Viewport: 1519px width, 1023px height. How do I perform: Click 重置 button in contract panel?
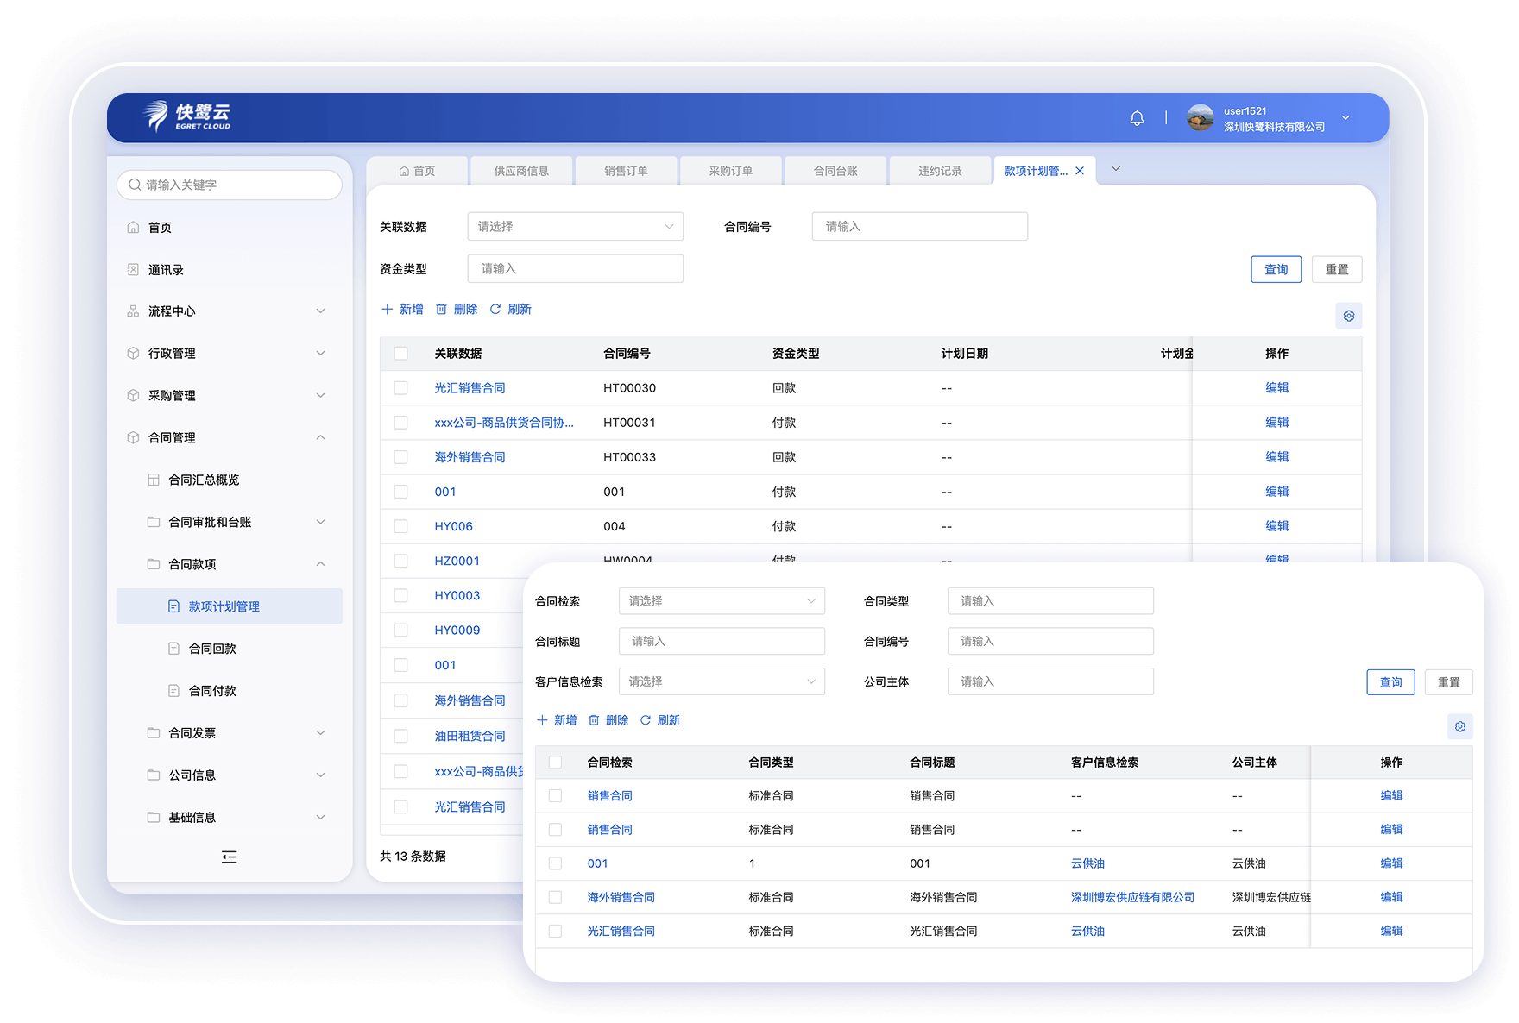pyautogui.click(x=1448, y=683)
